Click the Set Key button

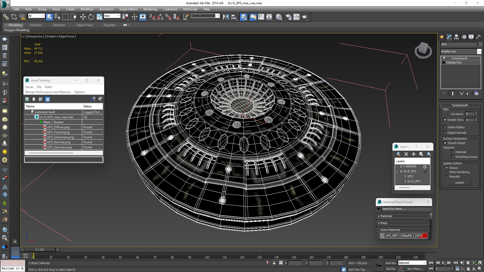coord(390,269)
